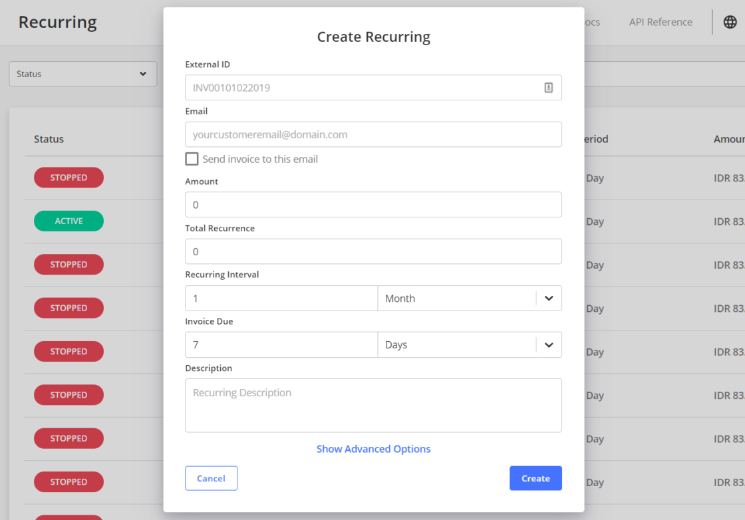This screenshot has width=745, height=520.
Task: Open the Status filter dropdown
Action: pos(83,74)
